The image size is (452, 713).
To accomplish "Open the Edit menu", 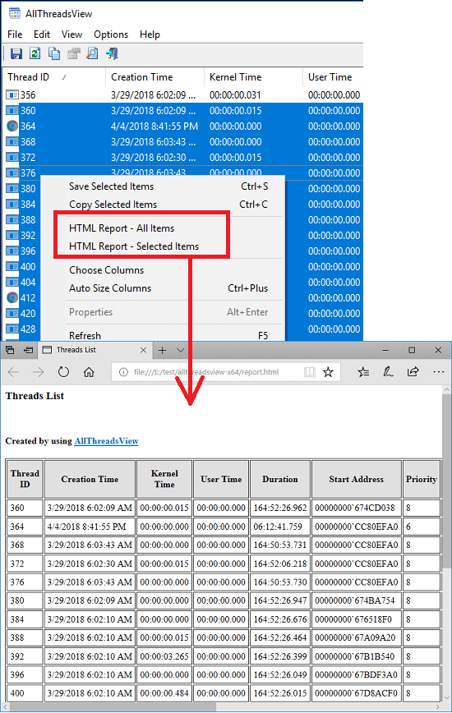I will pyautogui.click(x=42, y=34).
